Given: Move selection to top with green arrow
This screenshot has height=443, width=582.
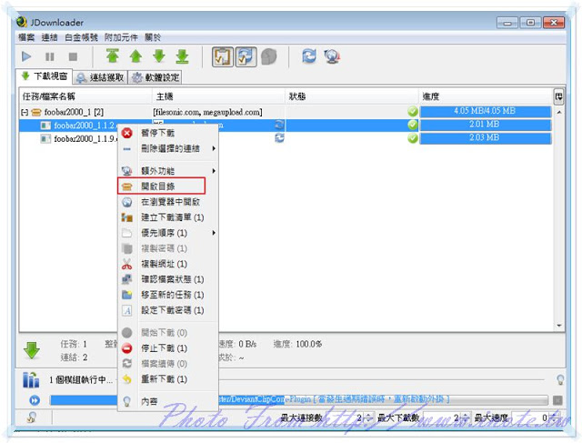Looking at the screenshot, I should [113, 56].
